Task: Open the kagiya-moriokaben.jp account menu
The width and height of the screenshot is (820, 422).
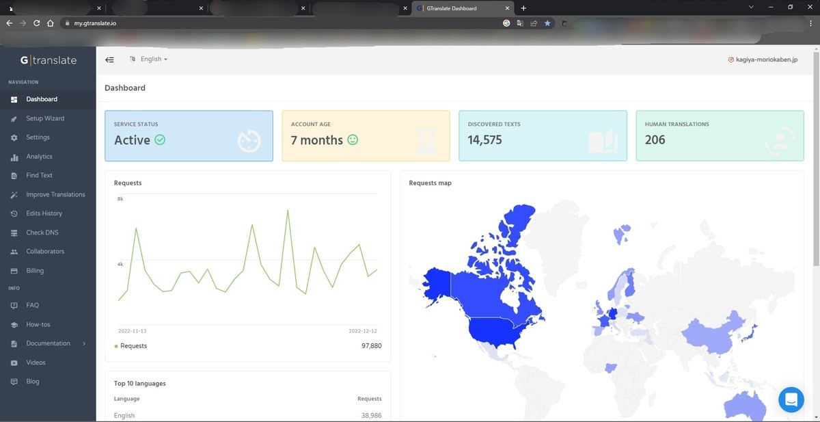Action: click(763, 60)
